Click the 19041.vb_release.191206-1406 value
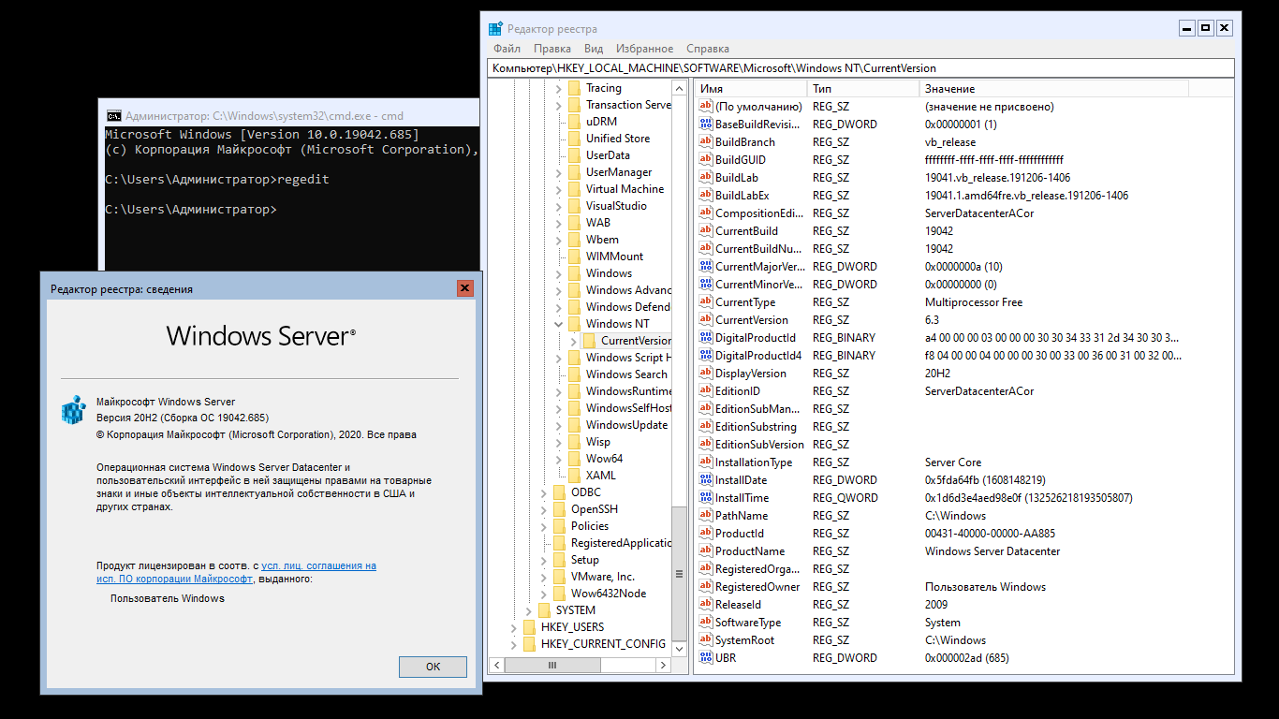 997,178
